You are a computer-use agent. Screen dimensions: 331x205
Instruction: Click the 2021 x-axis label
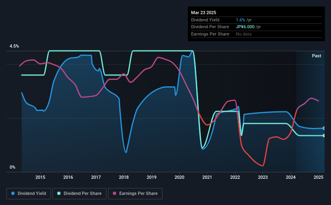(207, 177)
